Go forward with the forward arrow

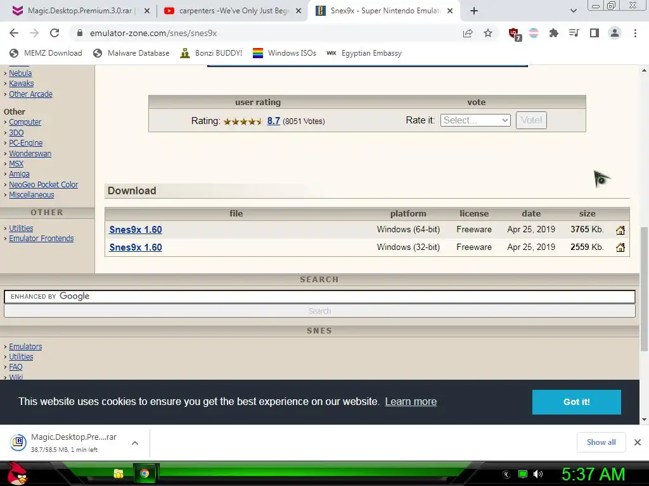tap(34, 33)
